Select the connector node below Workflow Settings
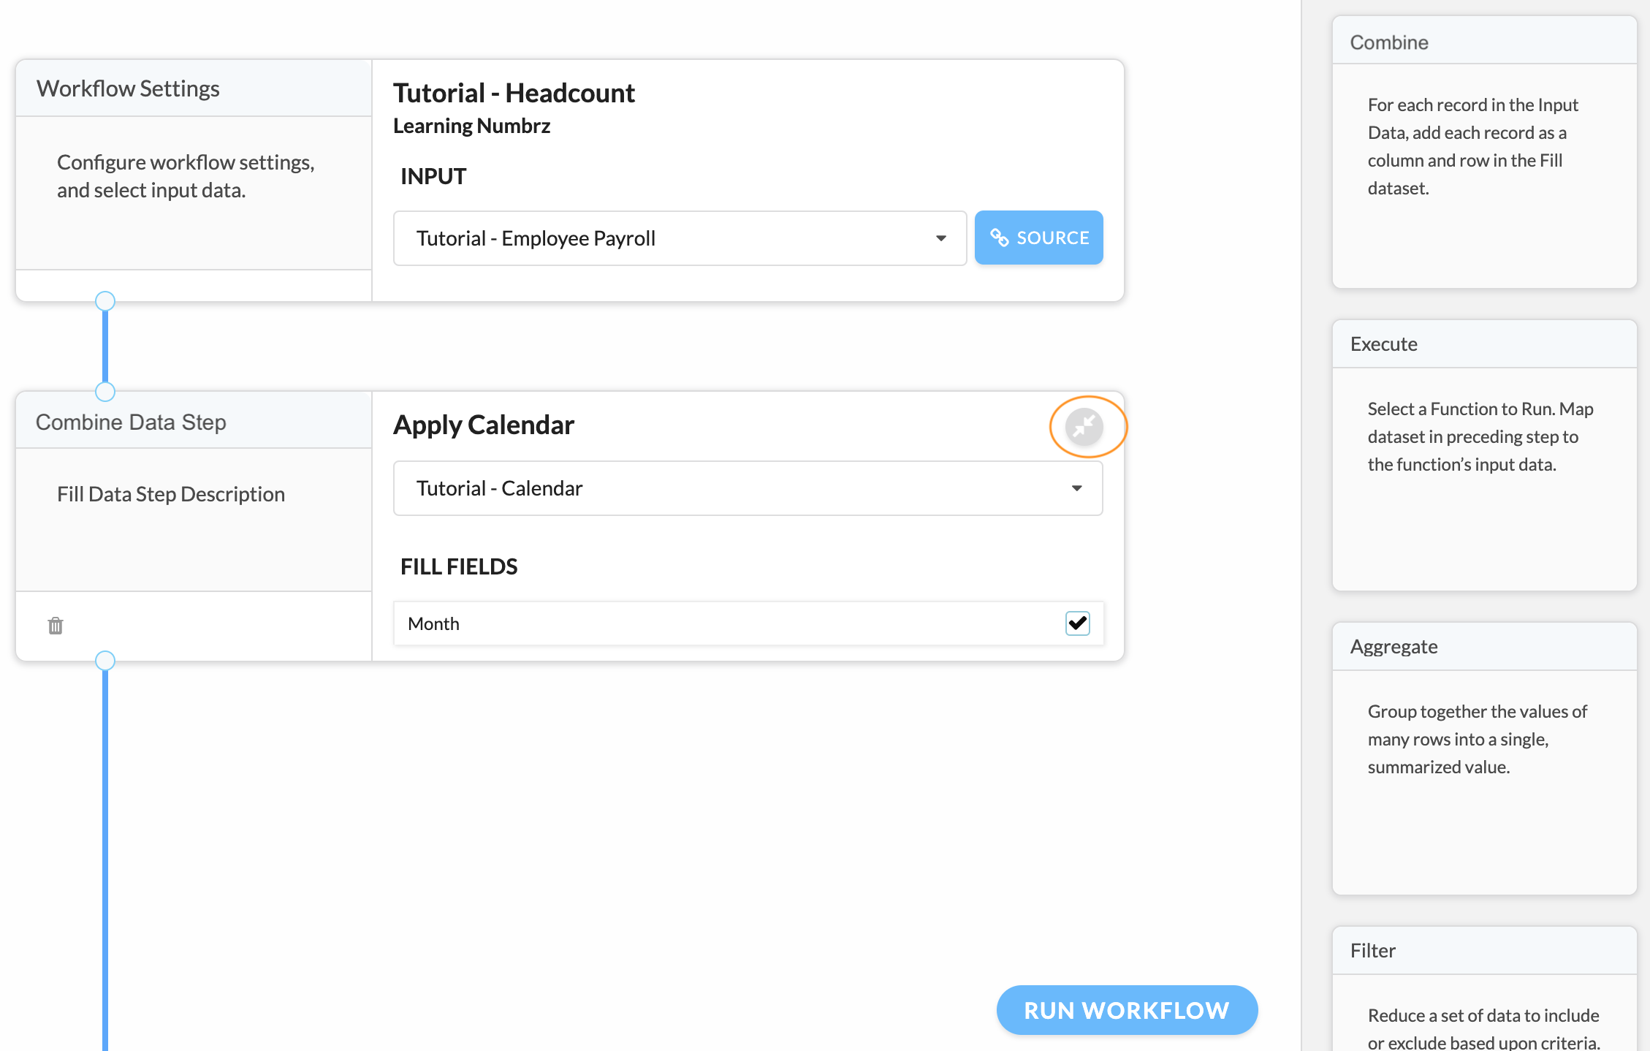The width and height of the screenshot is (1650, 1051). [x=105, y=301]
